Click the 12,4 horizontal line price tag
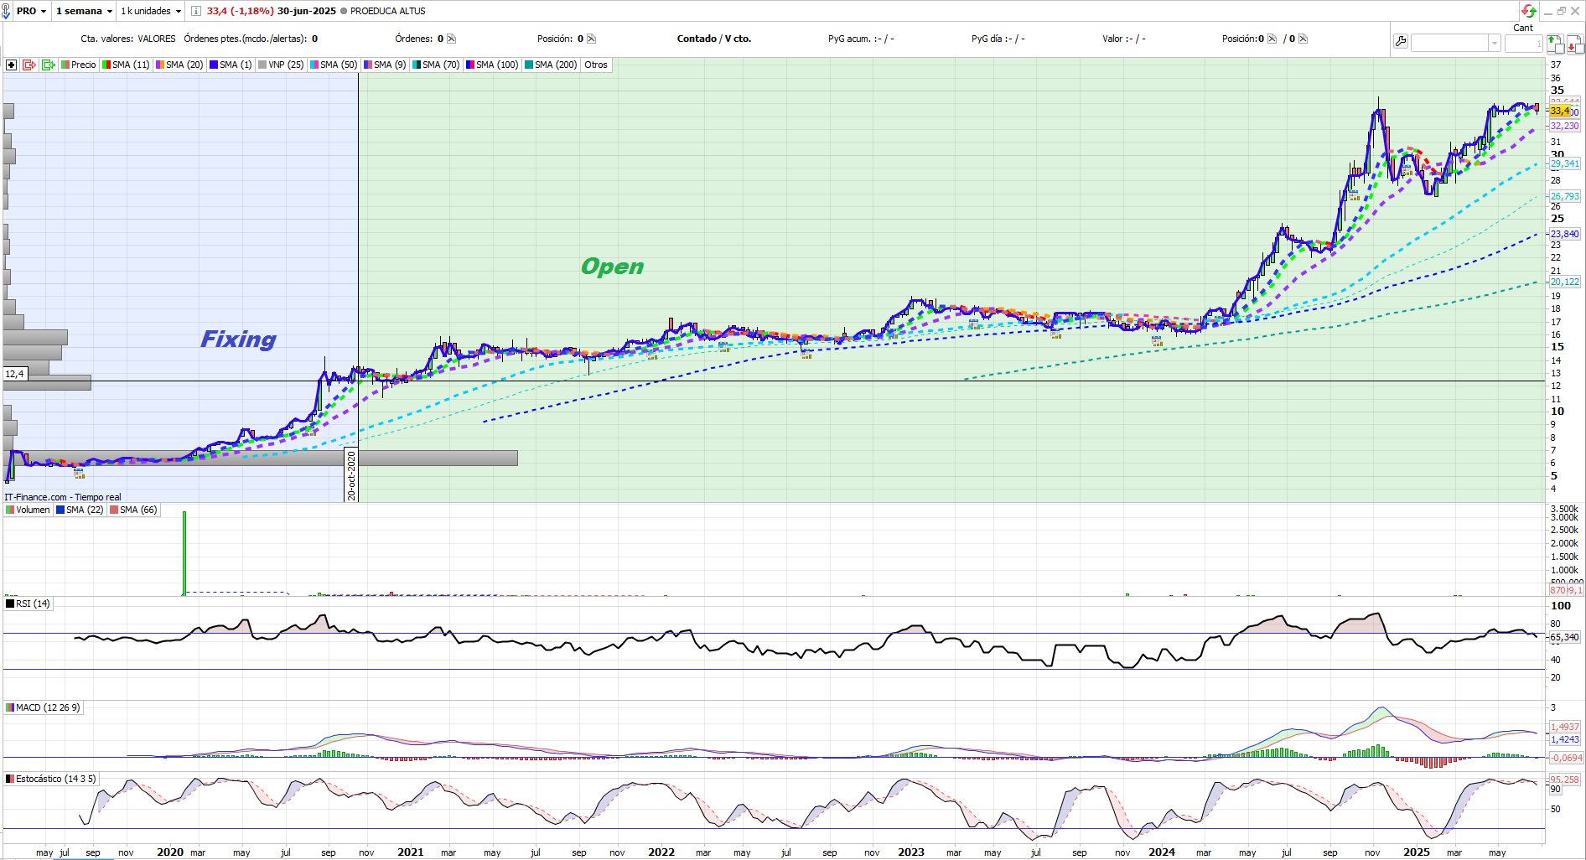This screenshot has height=860, width=1586. tap(15, 374)
